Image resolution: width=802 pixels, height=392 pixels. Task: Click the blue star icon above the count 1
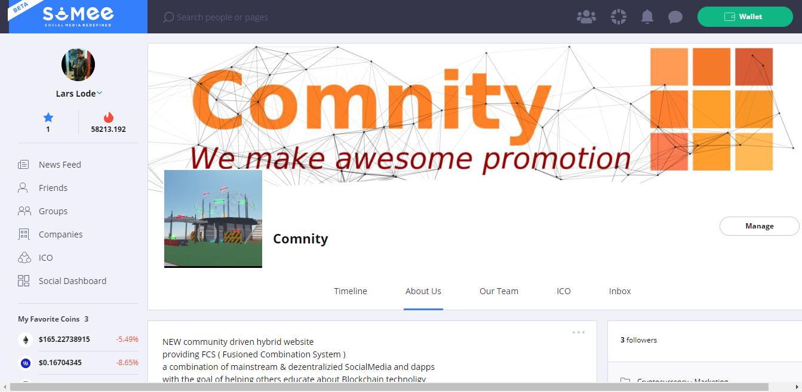coord(48,118)
